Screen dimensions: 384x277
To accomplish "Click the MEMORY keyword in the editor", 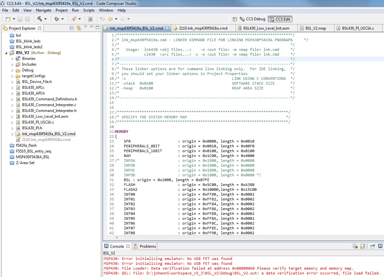I will [122, 132].
